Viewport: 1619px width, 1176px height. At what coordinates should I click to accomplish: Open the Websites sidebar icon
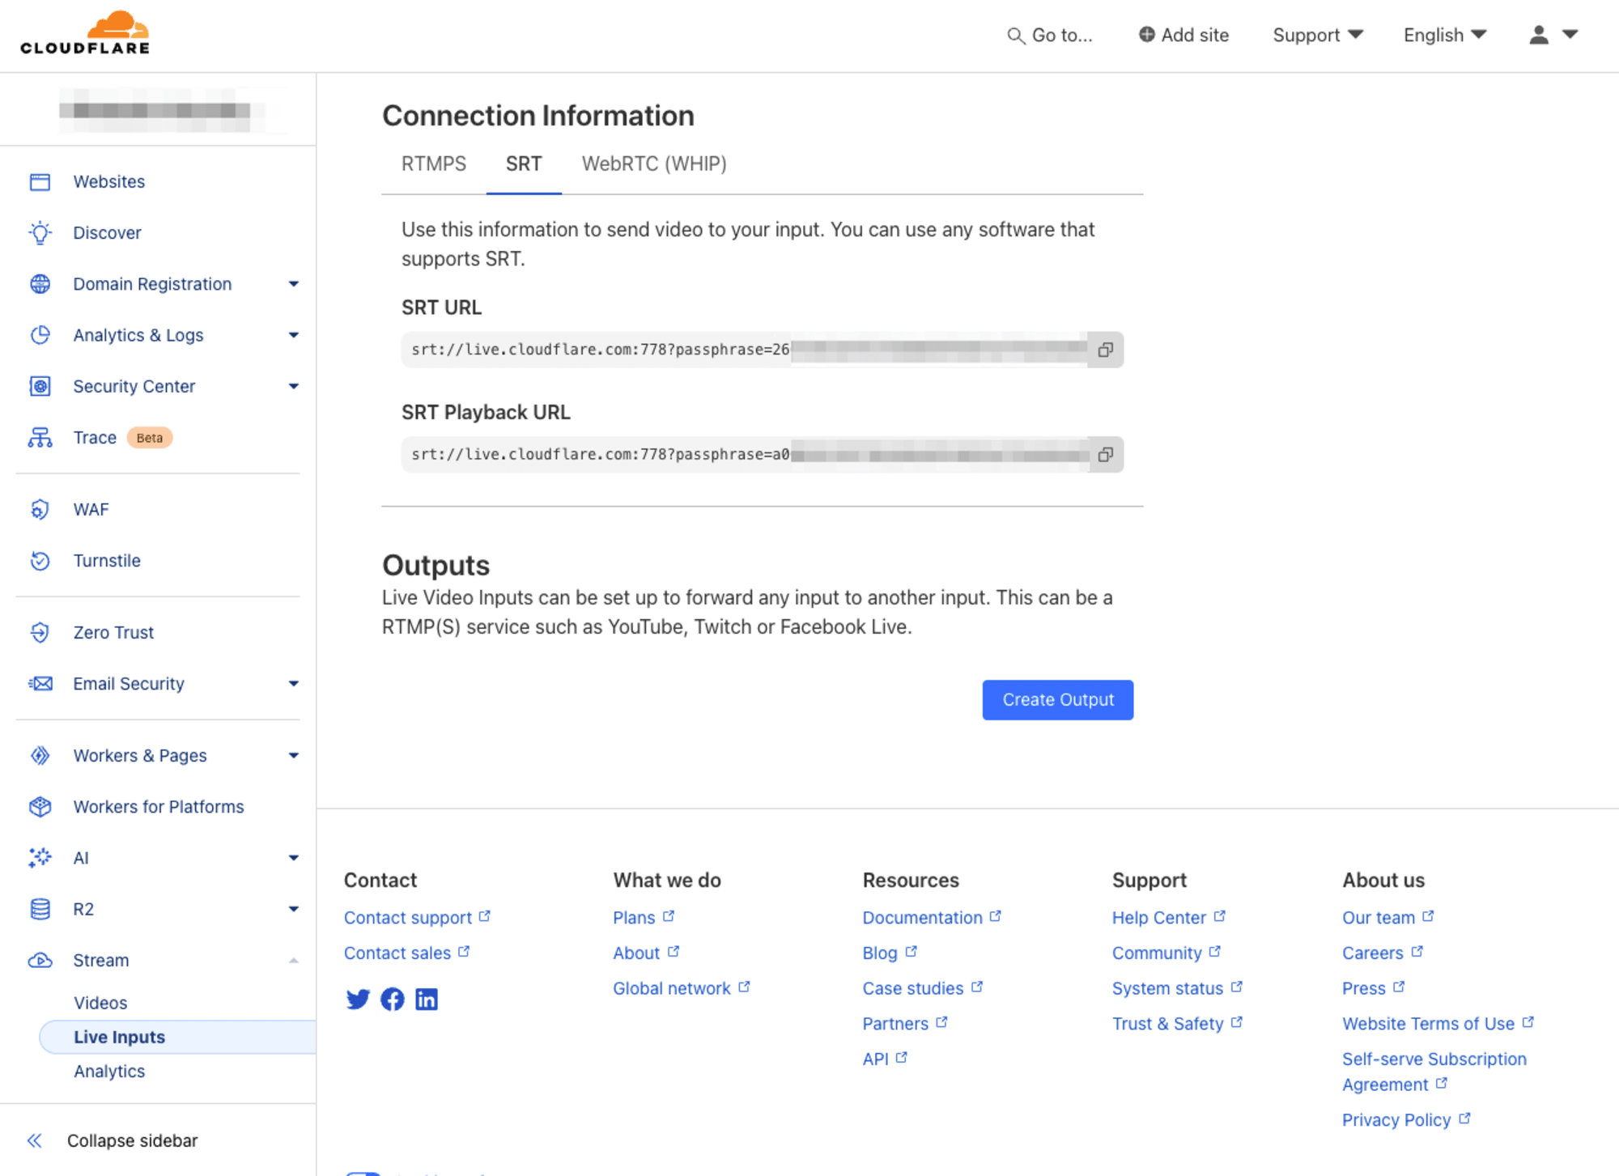coord(40,182)
